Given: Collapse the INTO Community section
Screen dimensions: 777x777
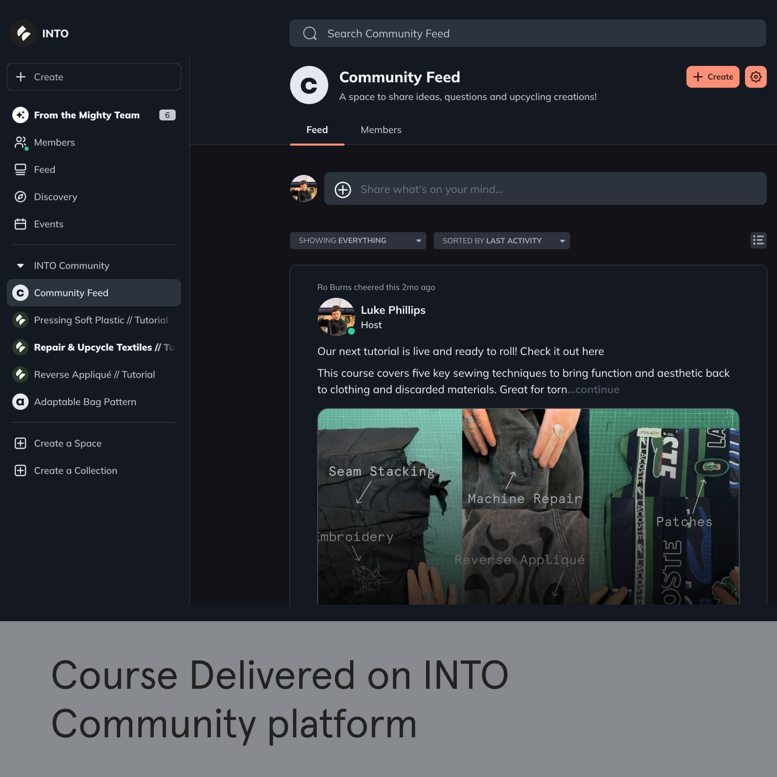Looking at the screenshot, I should [x=20, y=266].
